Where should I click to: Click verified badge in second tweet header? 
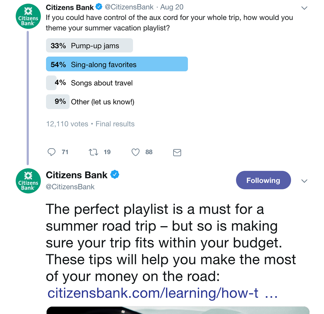[x=115, y=175]
